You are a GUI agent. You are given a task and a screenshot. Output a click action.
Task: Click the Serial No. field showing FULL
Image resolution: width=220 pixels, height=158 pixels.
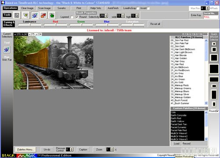click(211, 17)
